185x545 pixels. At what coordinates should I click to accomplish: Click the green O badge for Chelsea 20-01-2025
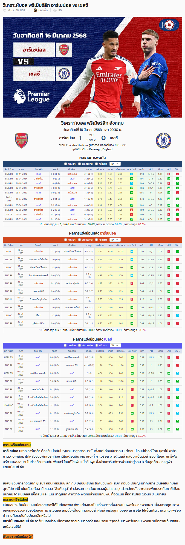178,429
